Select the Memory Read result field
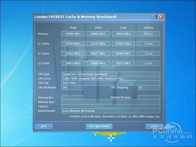The width and height of the screenshot is (196, 147). [x=73, y=34]
